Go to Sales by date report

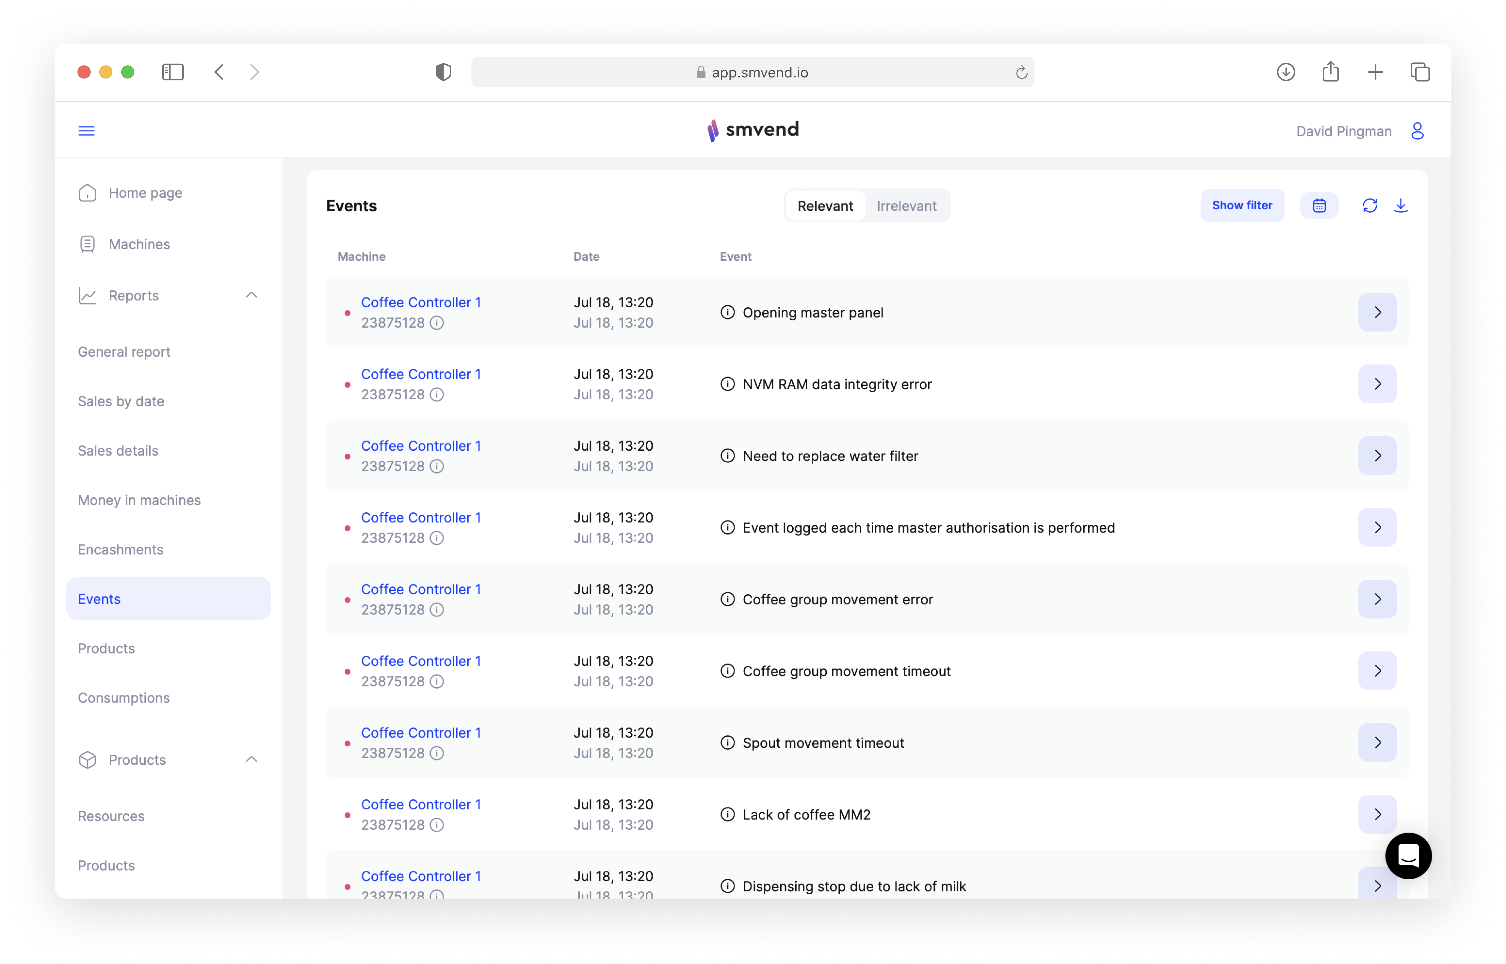pos(121,401)
